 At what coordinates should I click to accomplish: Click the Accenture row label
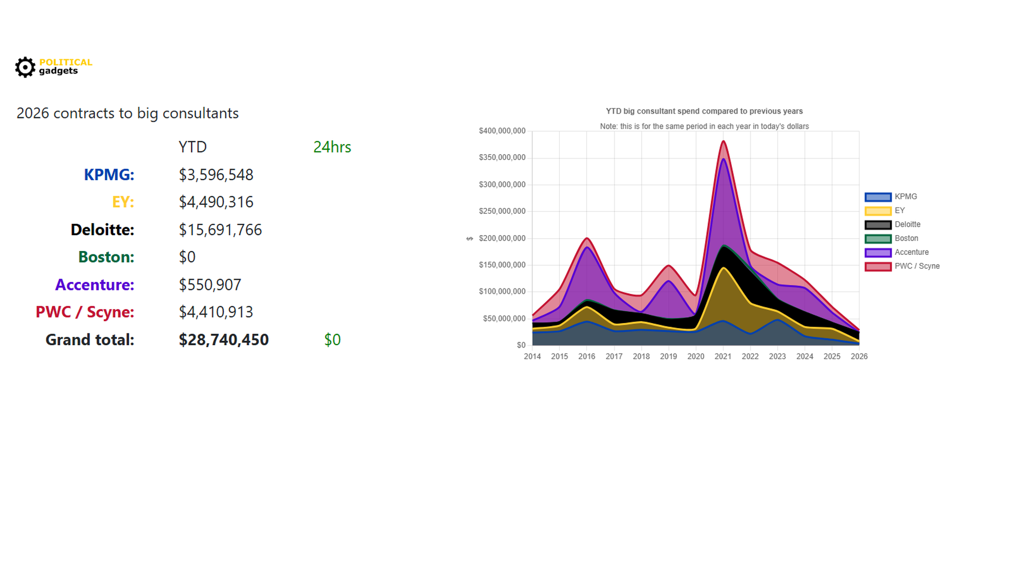94,285
